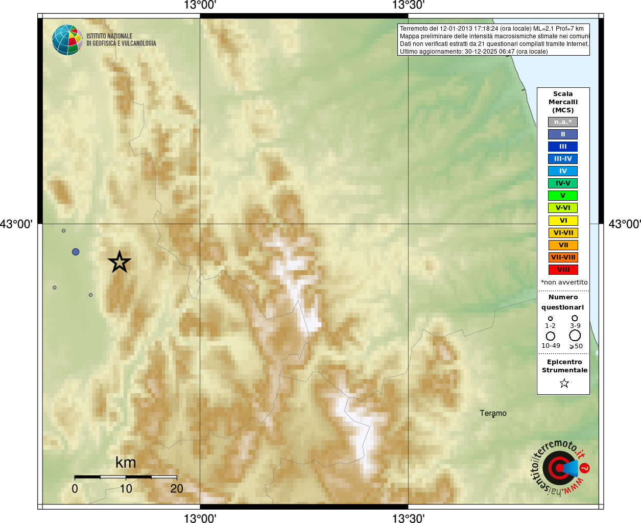Click the top 13°00' longitude label

(200, 6)
